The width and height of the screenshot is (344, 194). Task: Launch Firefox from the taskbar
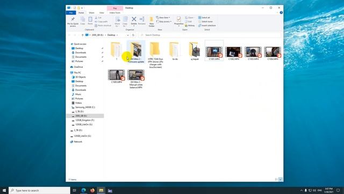[92, 190]
